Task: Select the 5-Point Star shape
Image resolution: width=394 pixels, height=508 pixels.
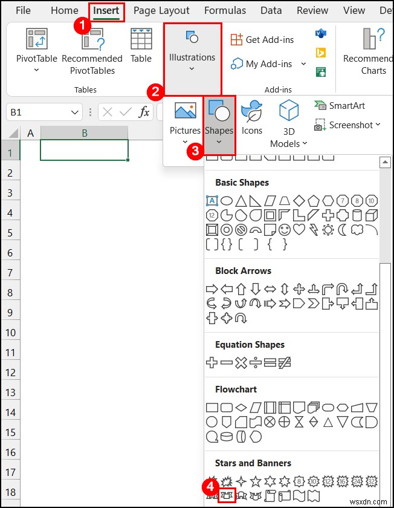Action: tap(256, 481)
